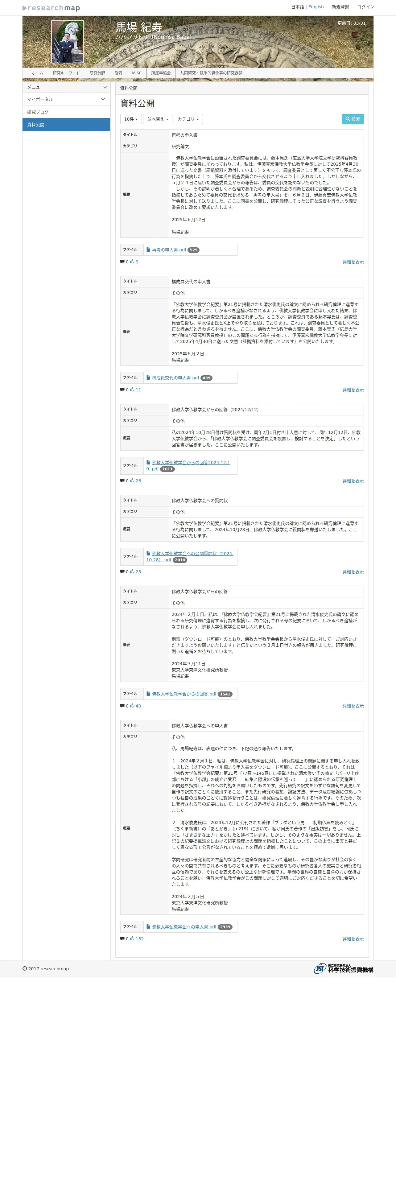396x1188 pixels.
Task: Show details for entry with 182 likes
Action: click(x=353, y=938)
